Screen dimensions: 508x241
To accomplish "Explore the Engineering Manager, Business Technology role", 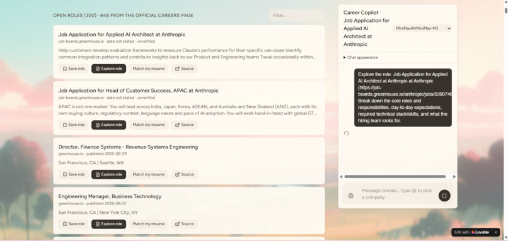I will click(x=108, y=224).
